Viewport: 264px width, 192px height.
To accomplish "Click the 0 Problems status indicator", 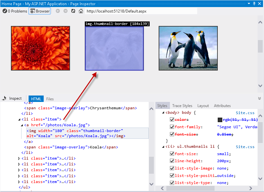I will pyautogui.click(x=14, y=11).
